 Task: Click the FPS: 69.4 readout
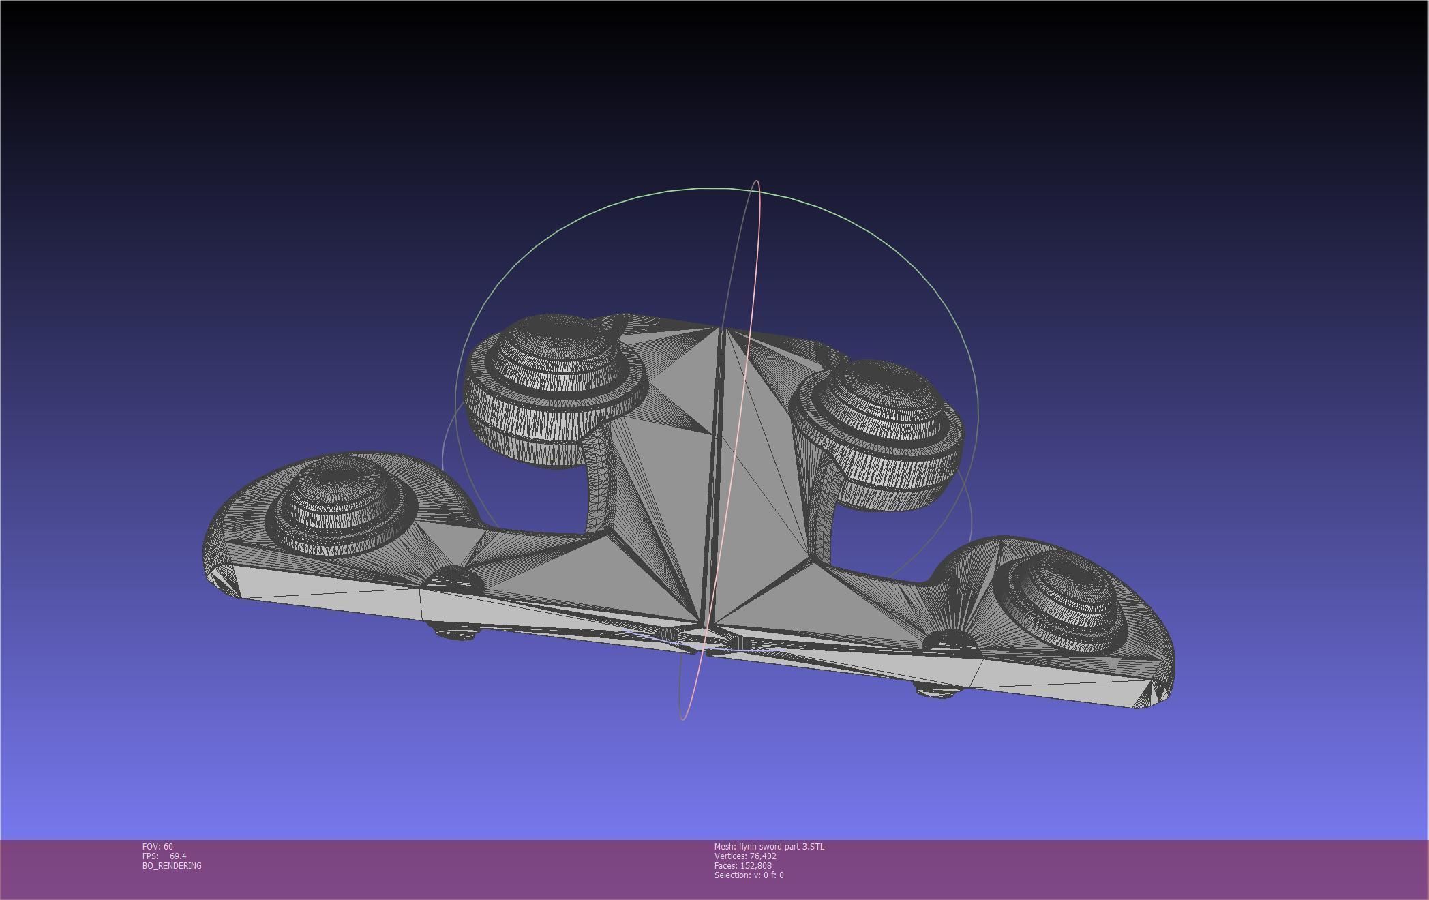[164, 856]
